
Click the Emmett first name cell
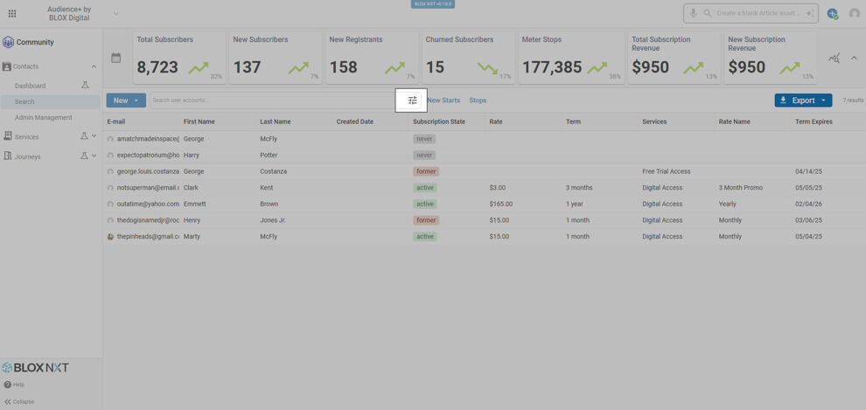point(194,205)
